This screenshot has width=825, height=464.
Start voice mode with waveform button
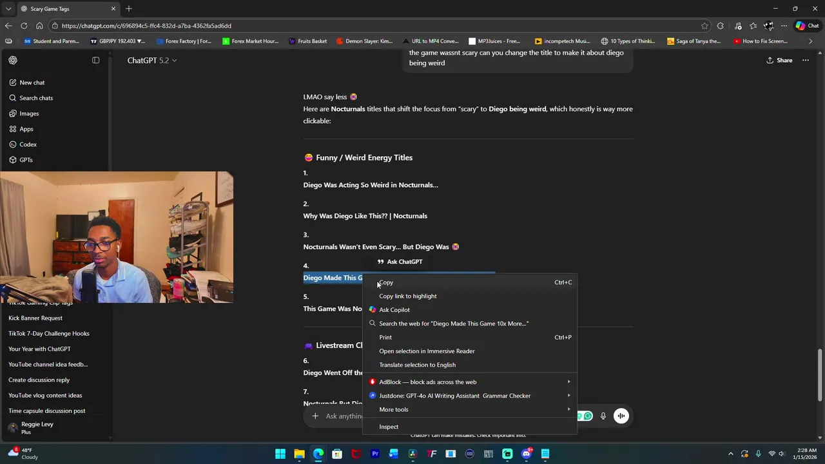(x=621, y=416)
